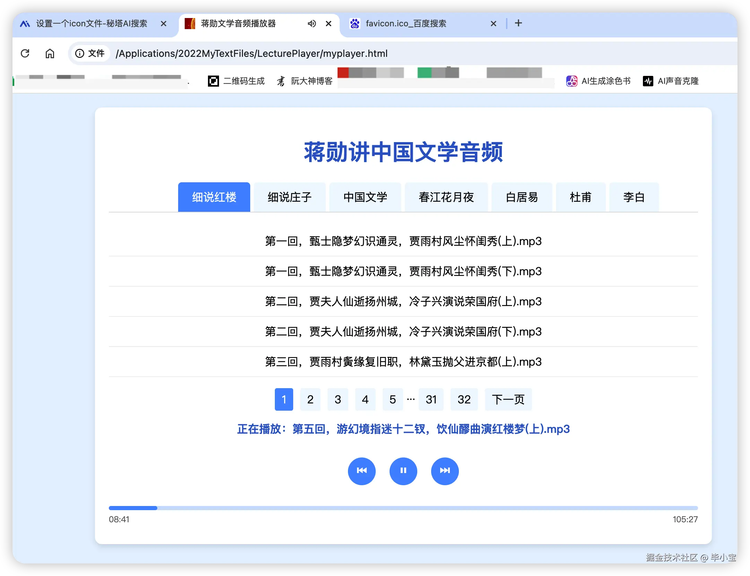Switch to the 李白 tab
This screenshot has height=576, width=750.
(634, 197)
